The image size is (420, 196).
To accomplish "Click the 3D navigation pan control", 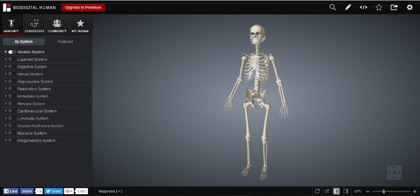I will [x=394, y=173].
